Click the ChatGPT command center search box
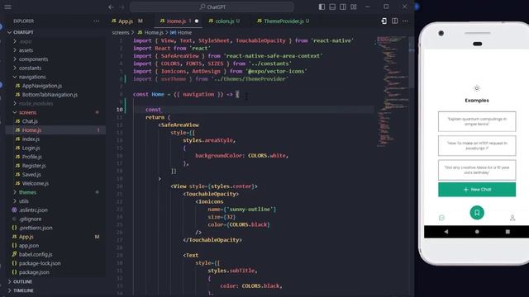 pyautogui.click(x=212, y=7)
